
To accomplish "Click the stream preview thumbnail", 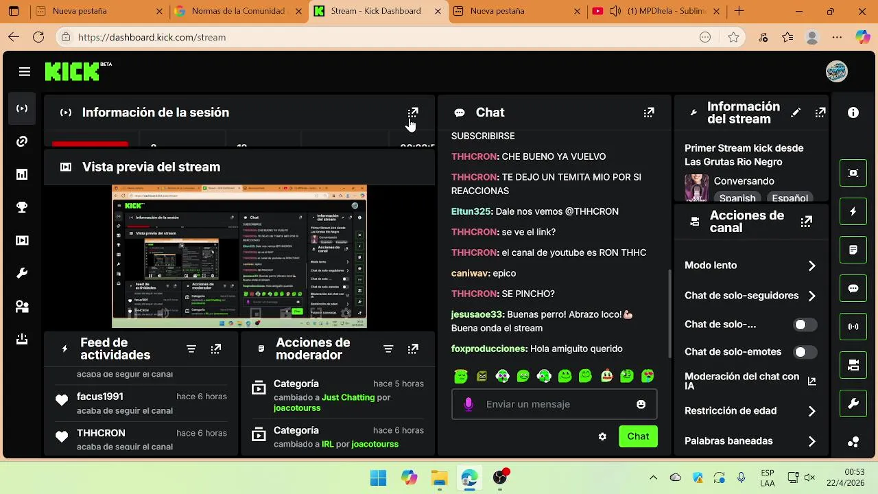I will tap(239, 257).
